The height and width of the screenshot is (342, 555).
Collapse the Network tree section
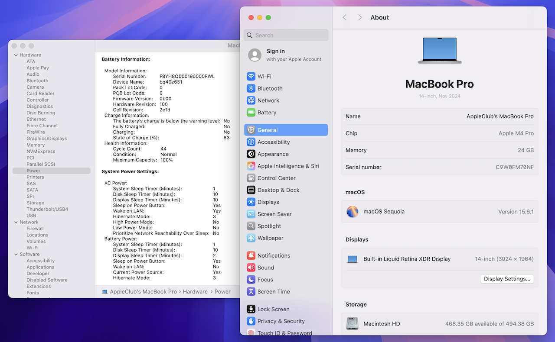(16, 222)
